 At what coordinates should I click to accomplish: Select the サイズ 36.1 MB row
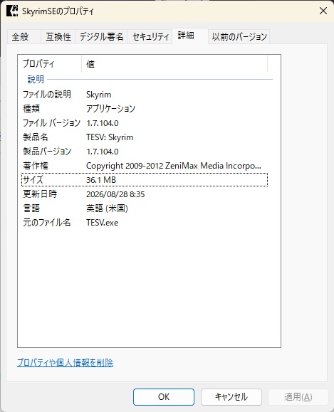click(145, 180)
